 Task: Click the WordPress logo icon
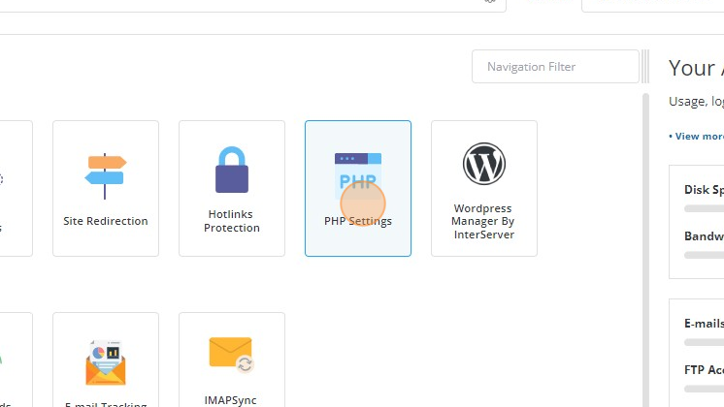click(484, 164)
